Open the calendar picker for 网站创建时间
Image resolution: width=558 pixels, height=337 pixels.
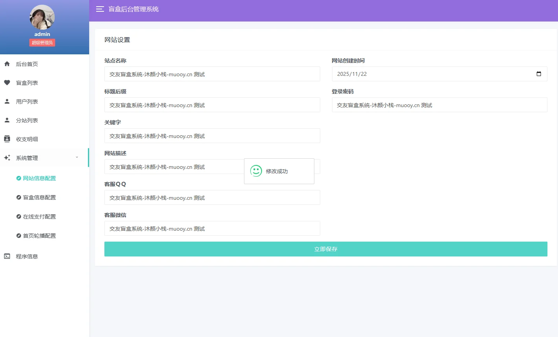538,74
